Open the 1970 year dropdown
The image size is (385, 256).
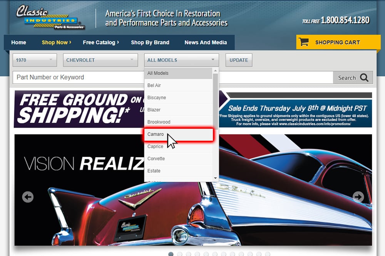click(35, 60)
